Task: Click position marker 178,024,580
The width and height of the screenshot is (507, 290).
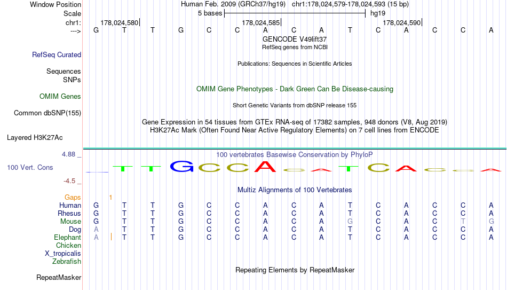Action: pyautogui.click(x=120, y=22)
